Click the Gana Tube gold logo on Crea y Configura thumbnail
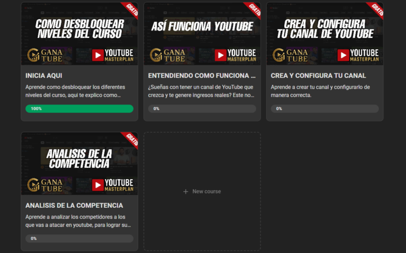The width and height of the screenshot is (406, 253). click(290, 55)
